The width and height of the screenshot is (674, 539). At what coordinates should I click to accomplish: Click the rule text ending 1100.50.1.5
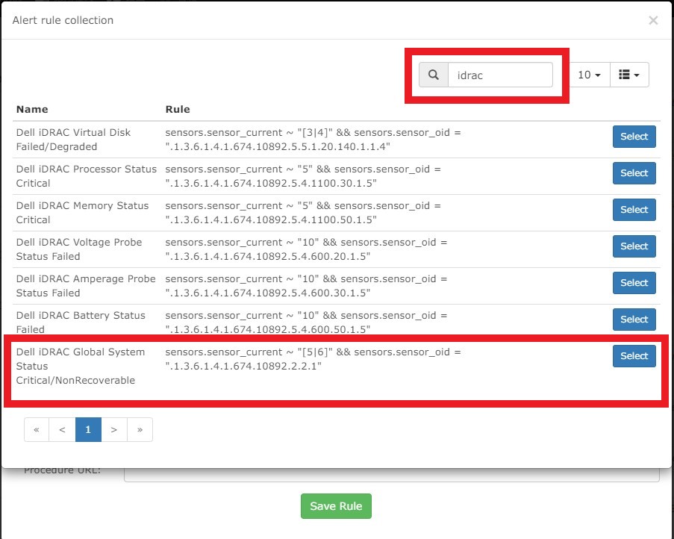coord(303,212)
